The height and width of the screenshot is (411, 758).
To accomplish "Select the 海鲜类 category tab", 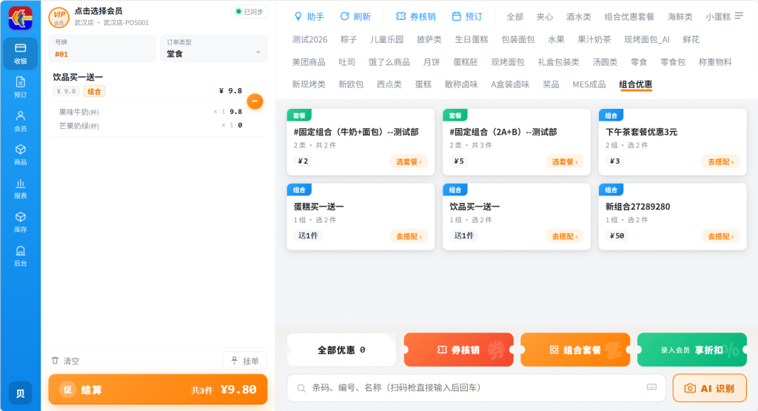I will tap(680, 17).
